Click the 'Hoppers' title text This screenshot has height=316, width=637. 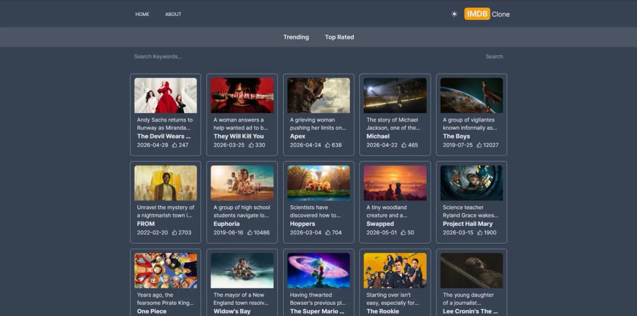[x=302, y=224]
